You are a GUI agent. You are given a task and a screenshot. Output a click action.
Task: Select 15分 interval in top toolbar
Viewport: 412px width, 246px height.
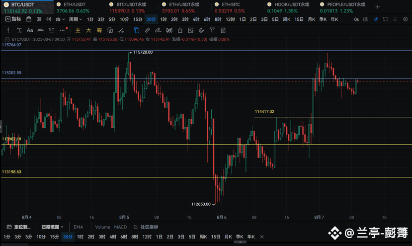(x=138, y=19)
